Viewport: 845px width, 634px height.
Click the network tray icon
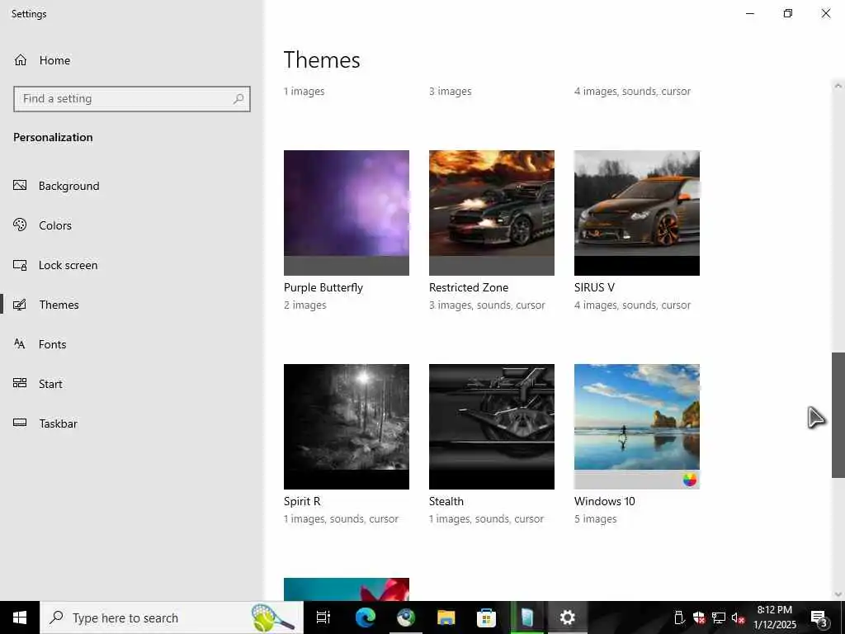pyautogui.click(x=719, y=617)
